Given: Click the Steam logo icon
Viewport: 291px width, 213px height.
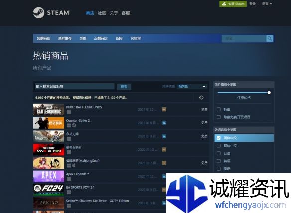Looking at the screenshot, I should (39, 13).
